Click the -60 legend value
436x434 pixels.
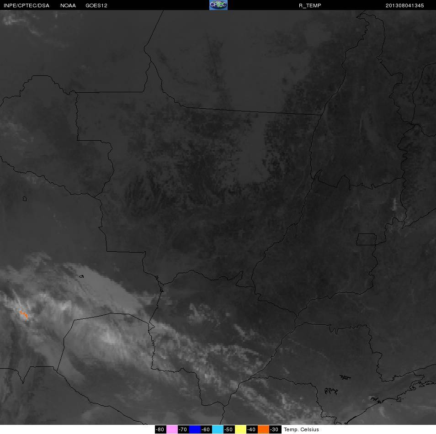(206, 429)
